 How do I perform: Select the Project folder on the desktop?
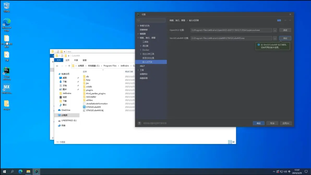(x=7, y=105)
